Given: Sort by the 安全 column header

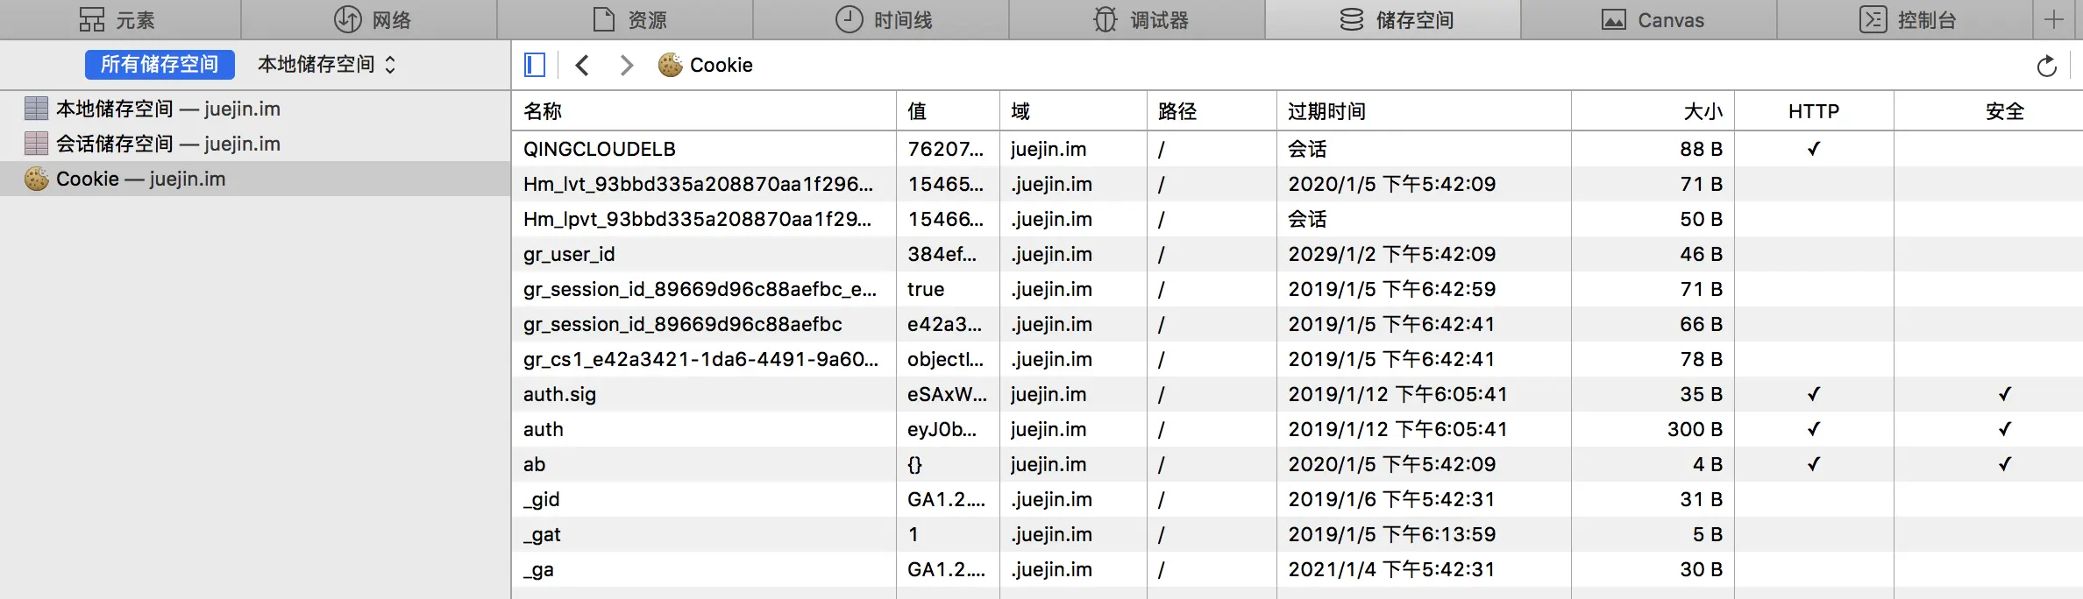Looking at the screenshot, I should click(x=1988, y=111).
